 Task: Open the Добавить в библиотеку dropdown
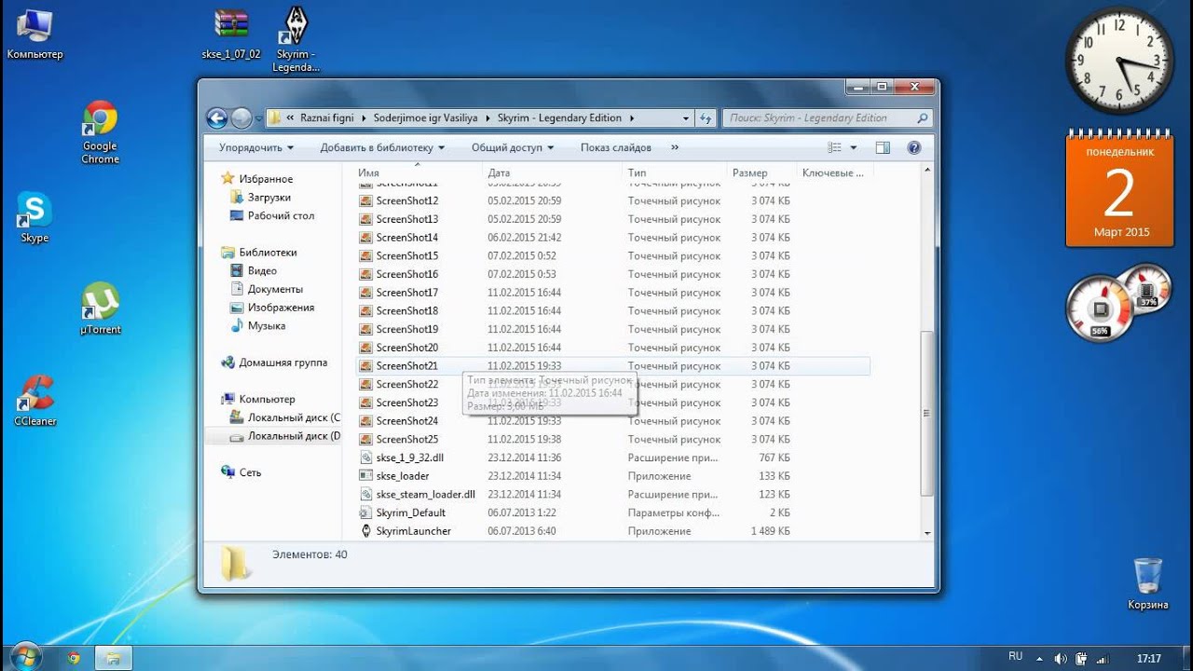pyautogui.click(x=382, y=147)
